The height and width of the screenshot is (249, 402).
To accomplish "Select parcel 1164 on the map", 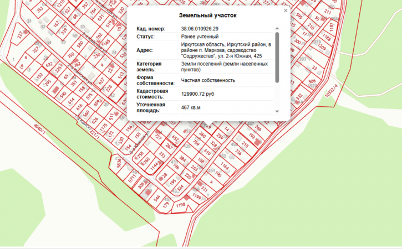I will point(225,166).
